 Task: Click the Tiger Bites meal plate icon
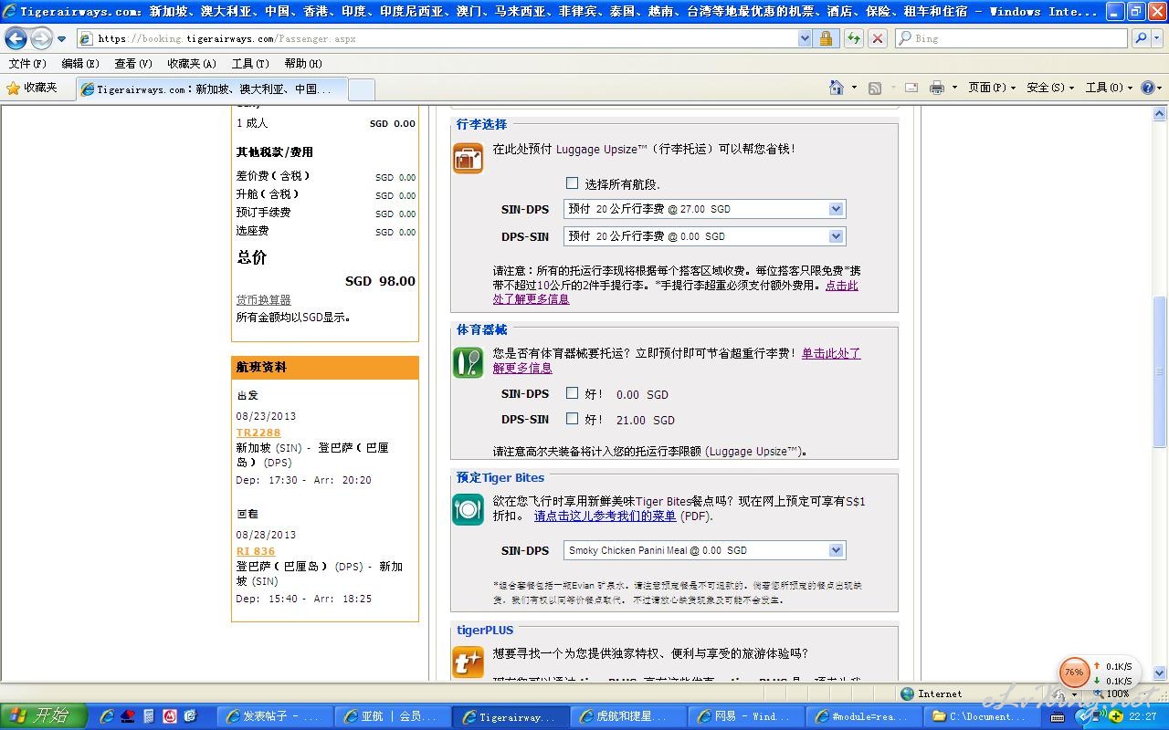coord(468,509)
